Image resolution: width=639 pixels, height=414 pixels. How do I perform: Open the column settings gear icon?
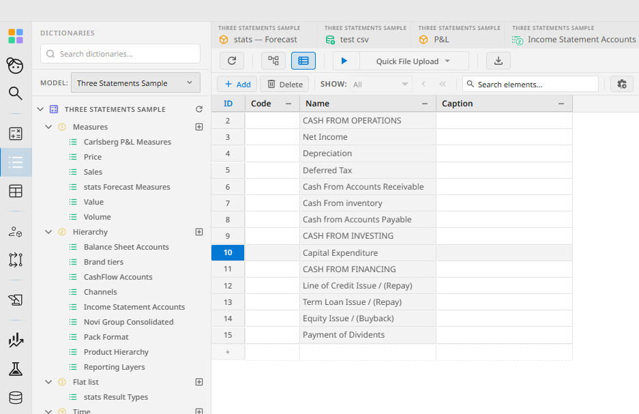(x=621, y=85)
